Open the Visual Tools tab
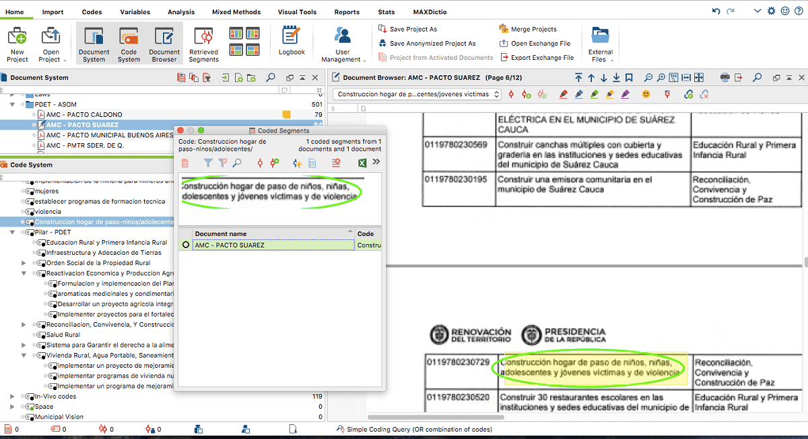This screenshot has width=808, height=439. [x=297, y=12]
